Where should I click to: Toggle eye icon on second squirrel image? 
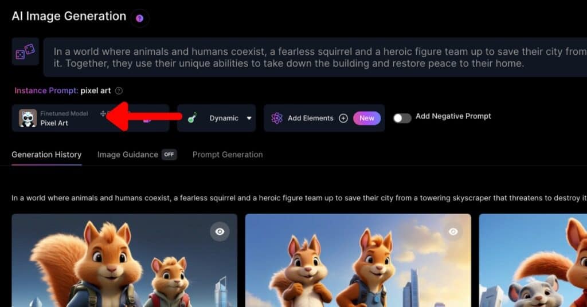click(453, 231)
